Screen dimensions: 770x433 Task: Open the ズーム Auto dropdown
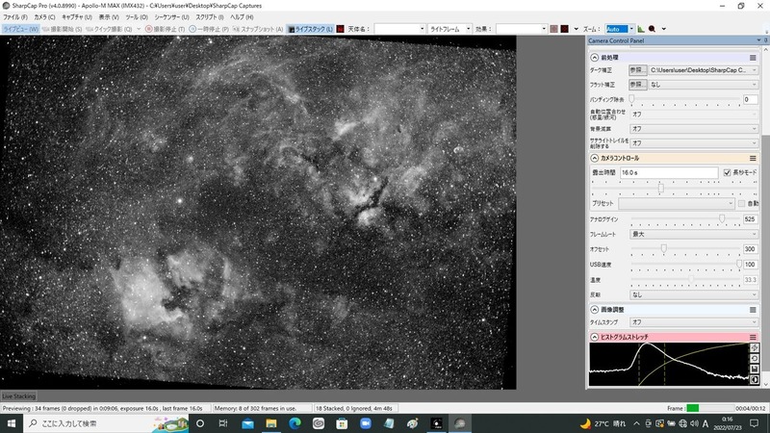(x=631, y=29)
